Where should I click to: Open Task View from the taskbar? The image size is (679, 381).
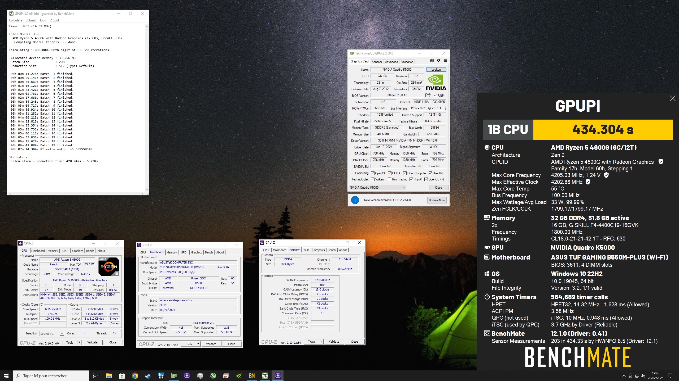click(x=95, y=376)
